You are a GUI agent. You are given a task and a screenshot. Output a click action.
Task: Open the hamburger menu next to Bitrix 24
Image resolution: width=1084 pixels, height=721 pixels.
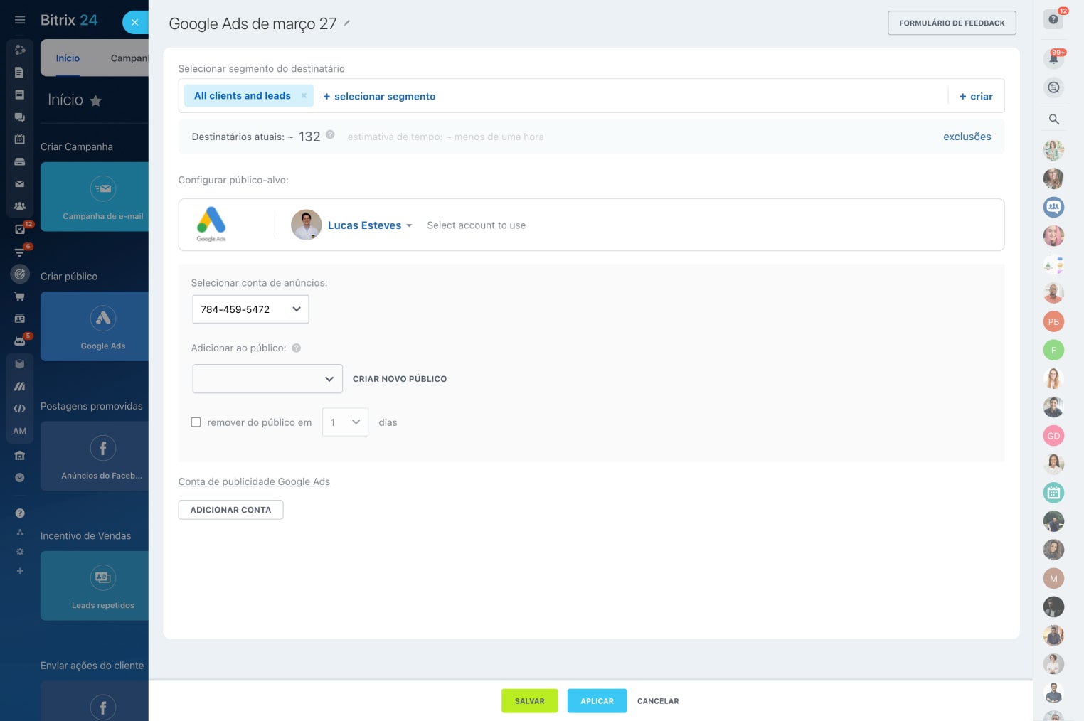(x=20, y=21)
